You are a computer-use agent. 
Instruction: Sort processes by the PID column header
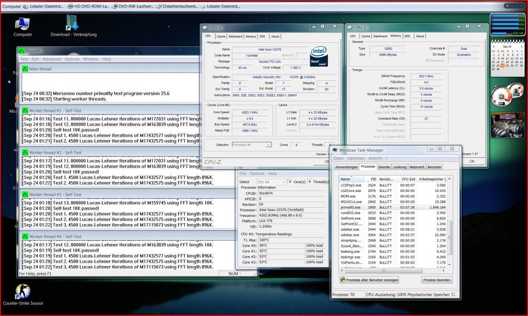coord(371,179)
